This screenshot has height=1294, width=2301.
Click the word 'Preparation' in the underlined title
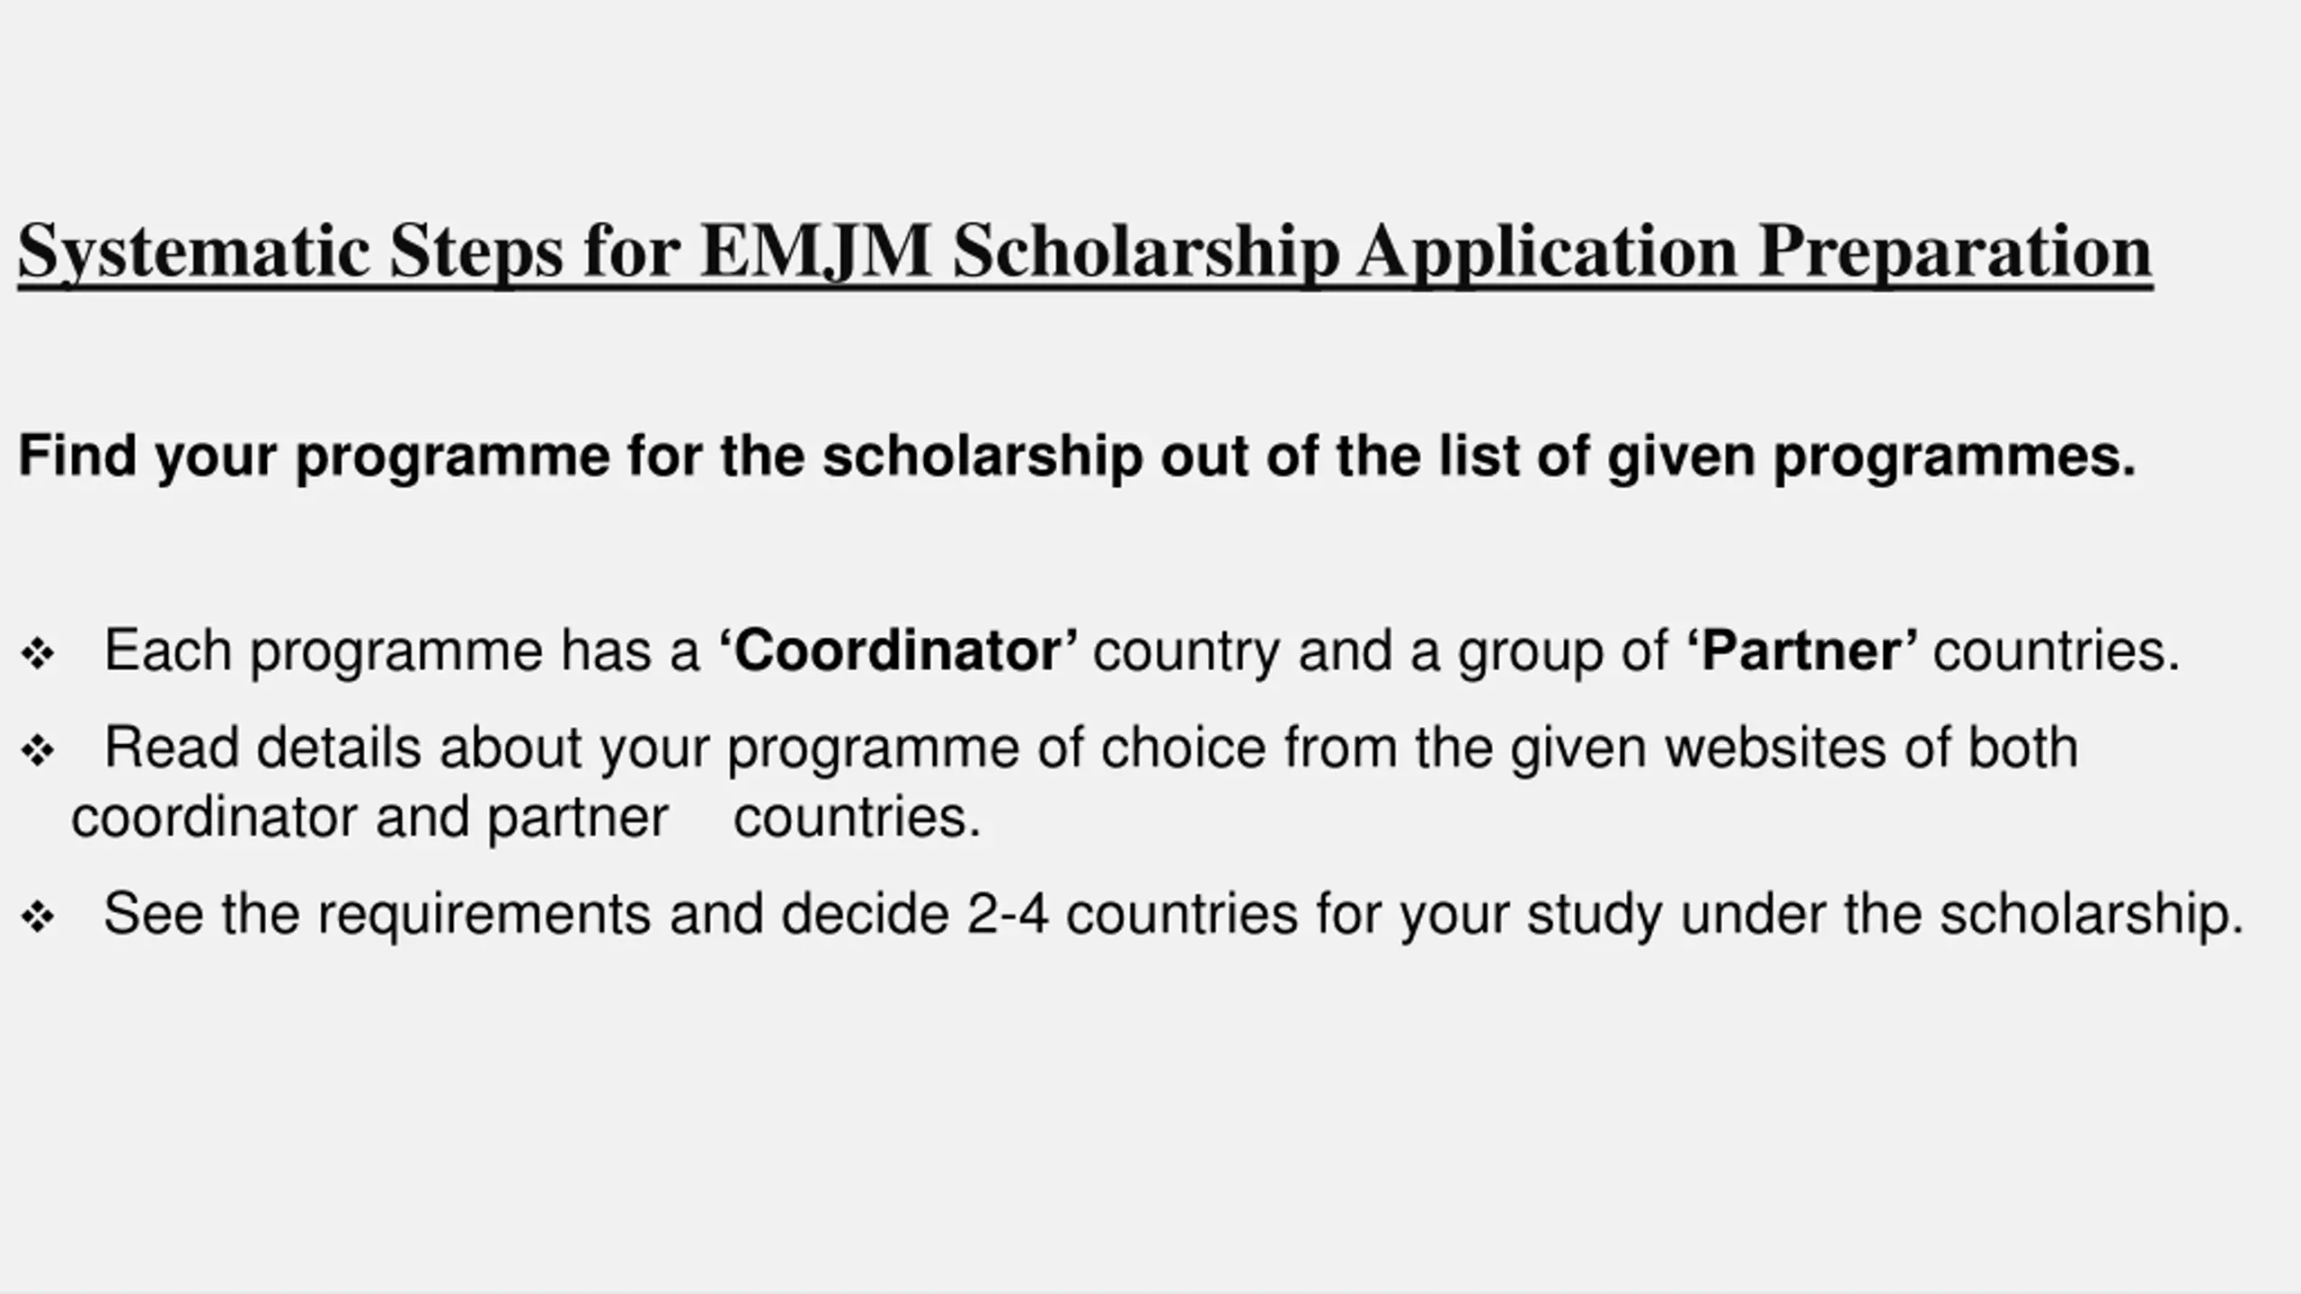1956,253
